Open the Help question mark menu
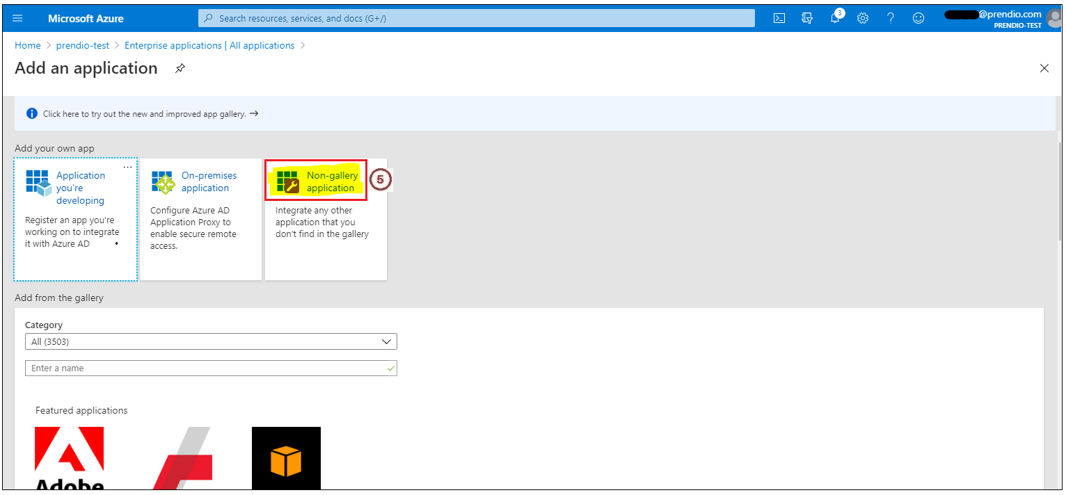This screenshot has height=495, width=1066. pos(891,19)
